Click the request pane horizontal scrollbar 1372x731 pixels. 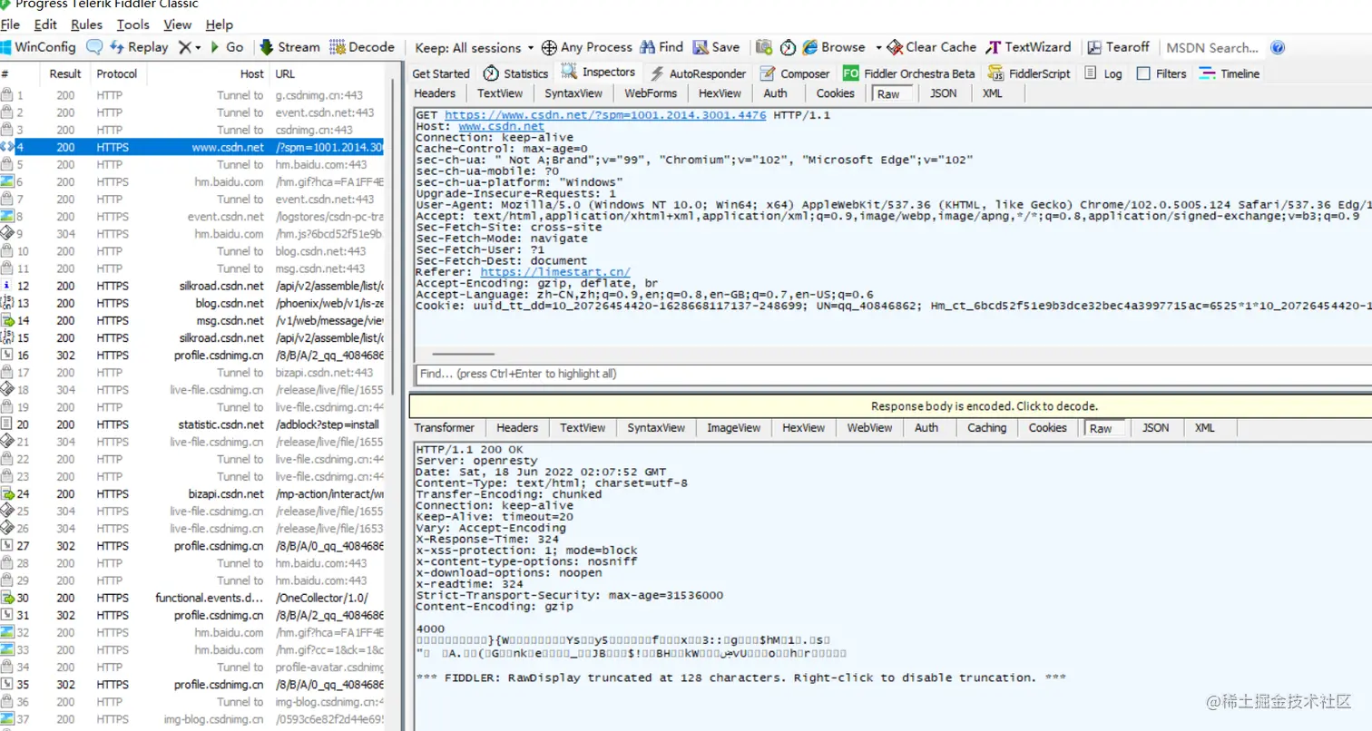point(463,354)
